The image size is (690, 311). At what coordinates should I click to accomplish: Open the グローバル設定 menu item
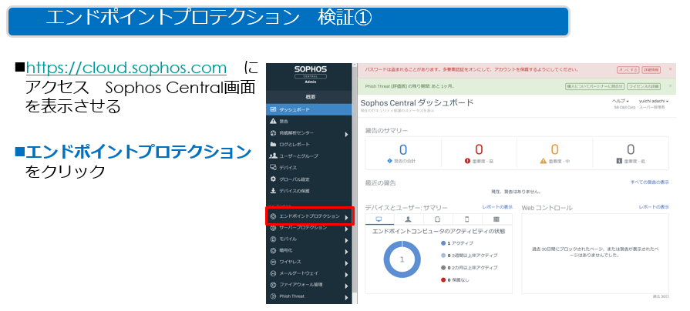[309, 179]
